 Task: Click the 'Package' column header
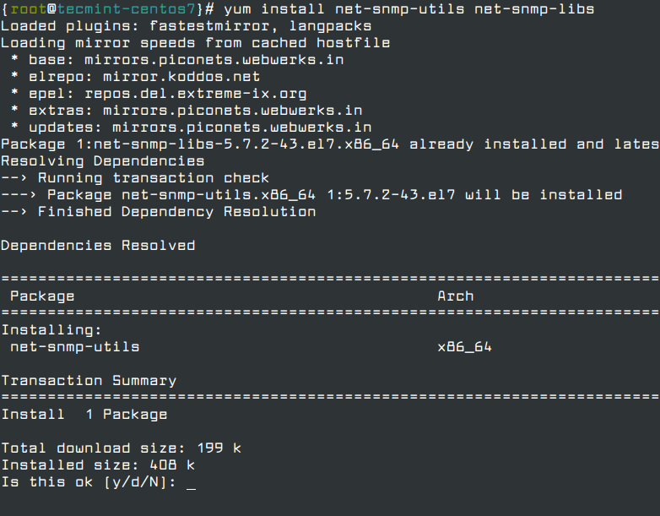pos(42,296)
